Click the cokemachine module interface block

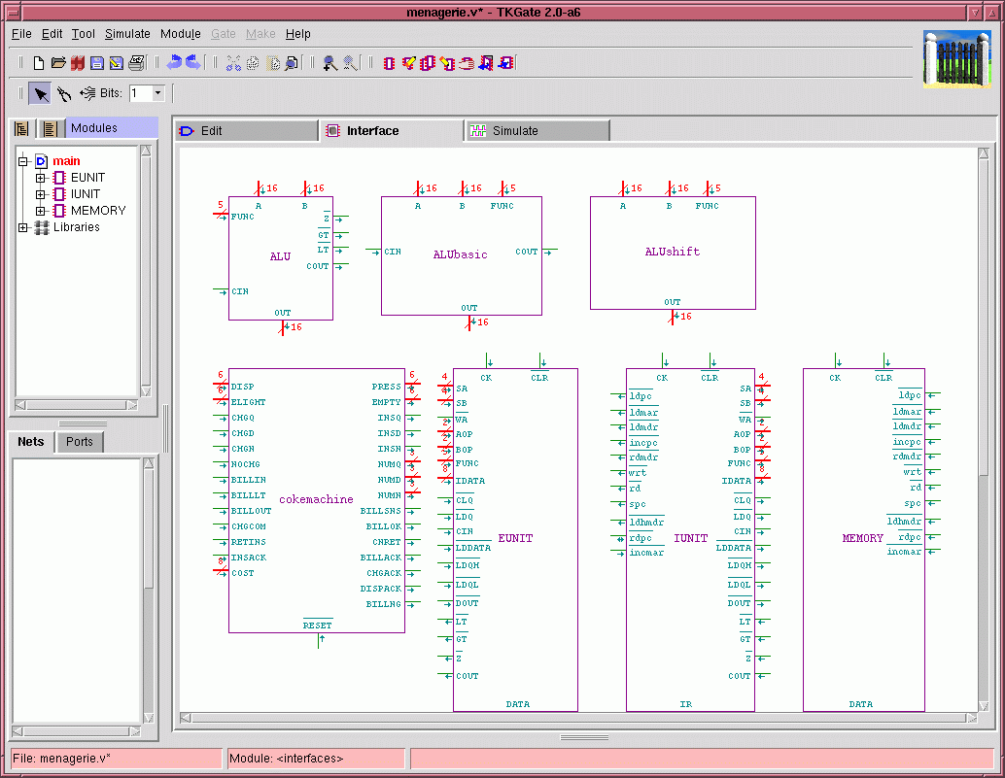[316, 499]
